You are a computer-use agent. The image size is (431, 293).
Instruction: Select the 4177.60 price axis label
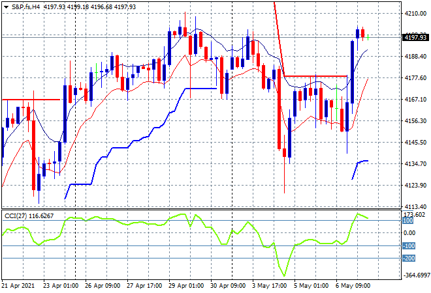415,78
